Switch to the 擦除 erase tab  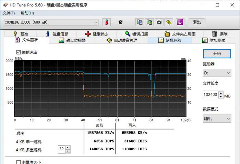pos(219,34)
